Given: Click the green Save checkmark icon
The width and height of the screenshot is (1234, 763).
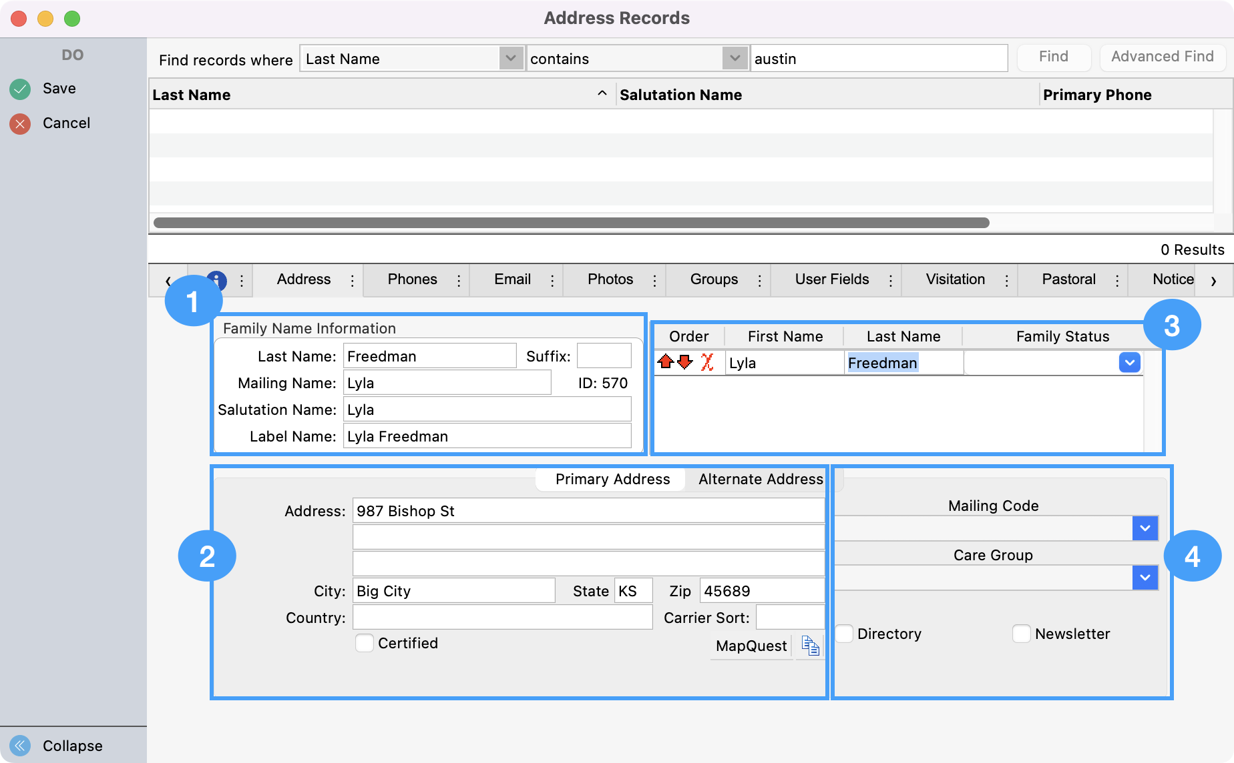Looking at the screenshot, I should 20,89.
